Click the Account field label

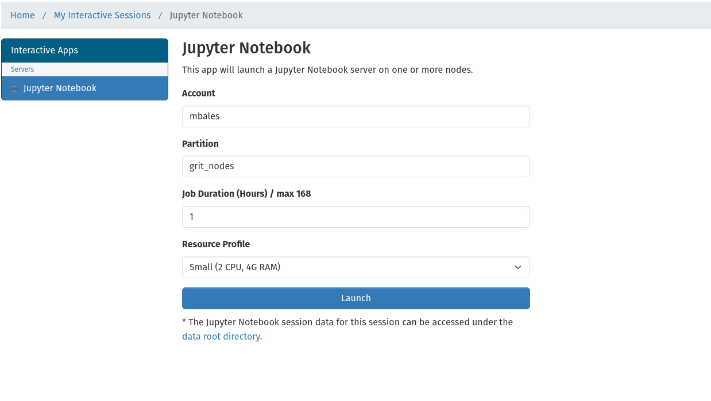click(199, 94)
